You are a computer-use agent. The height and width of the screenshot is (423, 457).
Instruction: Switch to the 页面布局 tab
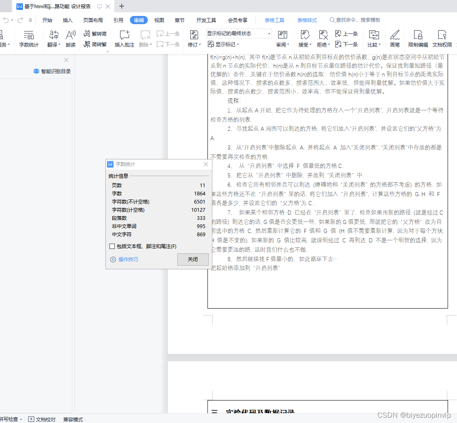(93, 20)
